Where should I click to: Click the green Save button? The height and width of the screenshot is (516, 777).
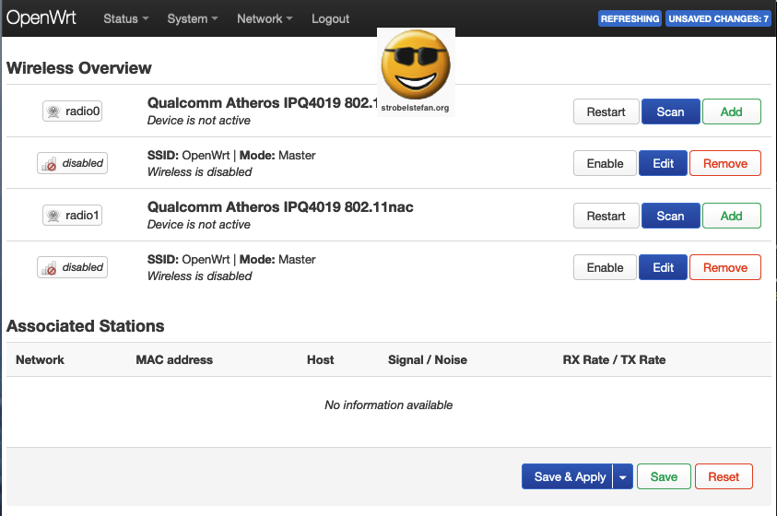[x=664, y=476]
